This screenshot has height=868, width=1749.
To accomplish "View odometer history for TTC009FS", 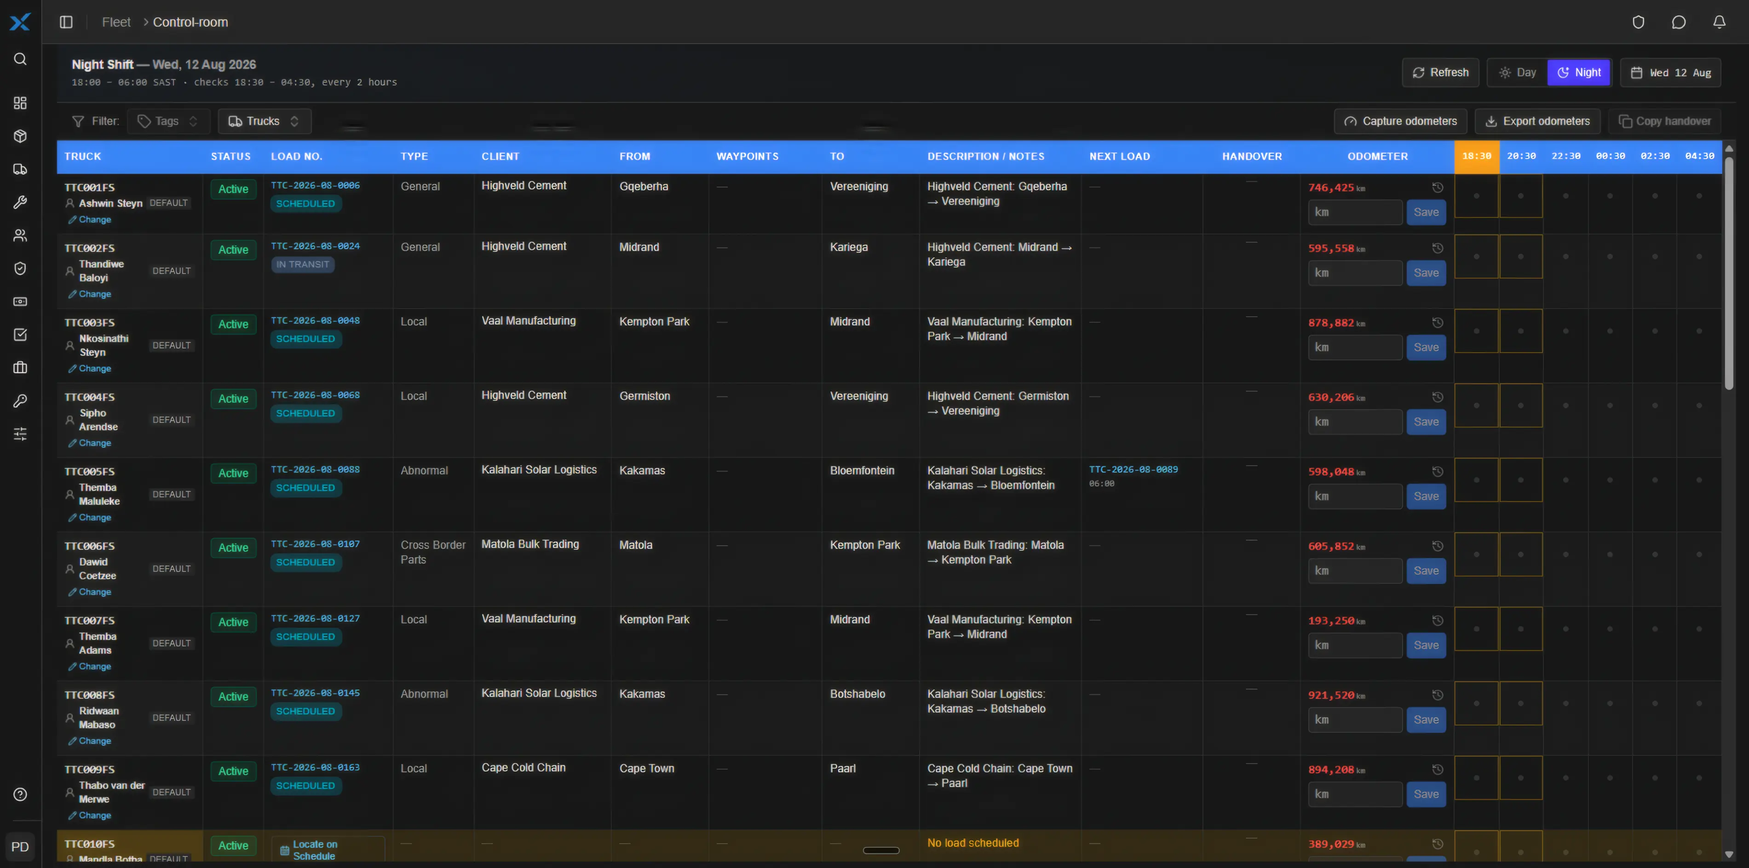I will coord(1438,770).
